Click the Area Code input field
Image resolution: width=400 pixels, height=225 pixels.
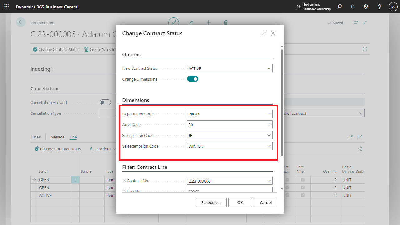(227, 125)
